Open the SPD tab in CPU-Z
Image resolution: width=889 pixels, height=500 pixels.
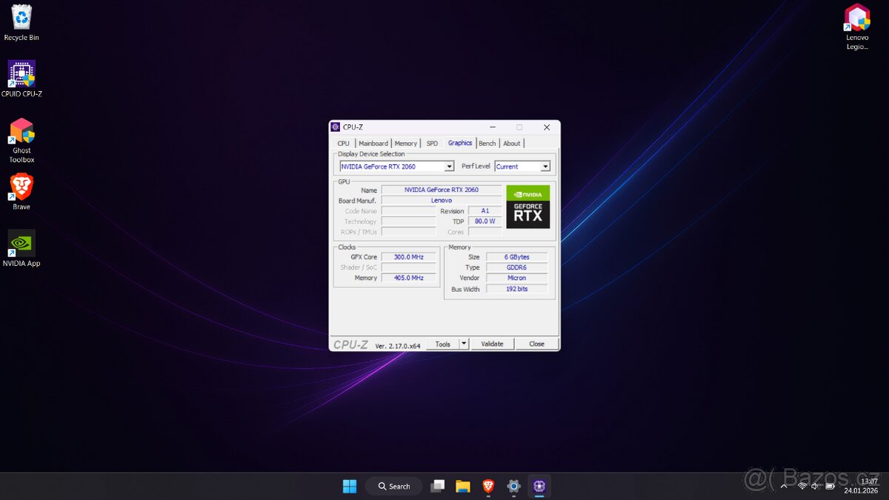(x=432, y=143)
